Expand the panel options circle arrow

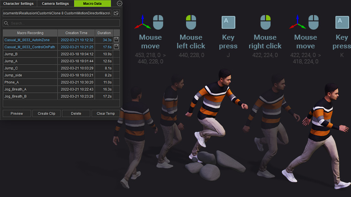[x=119, y=3]
